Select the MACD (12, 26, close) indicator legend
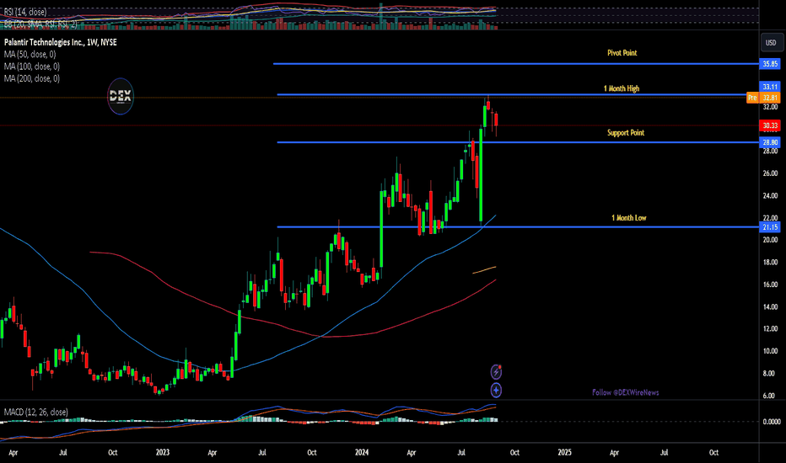 coord(35,412)
